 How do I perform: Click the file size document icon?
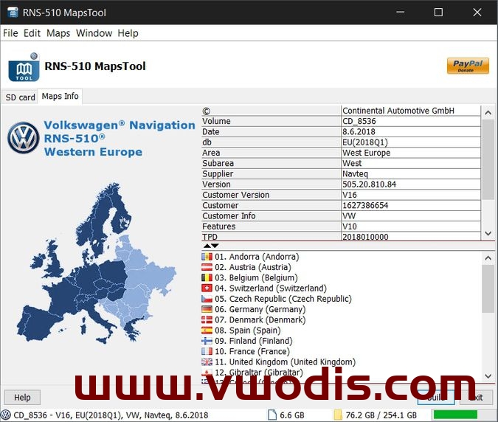click(272, 415)
